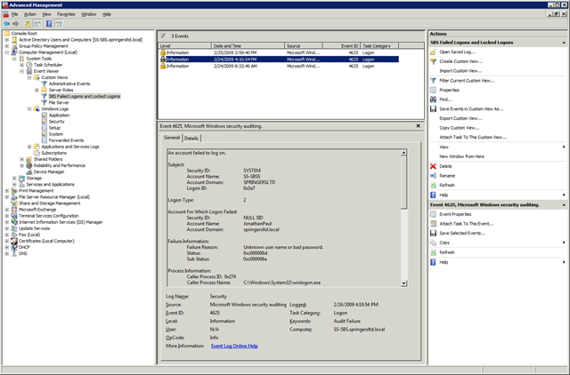Click Filter Current Custom View funnel icon

pyautogui.click(x=433, y=81)
